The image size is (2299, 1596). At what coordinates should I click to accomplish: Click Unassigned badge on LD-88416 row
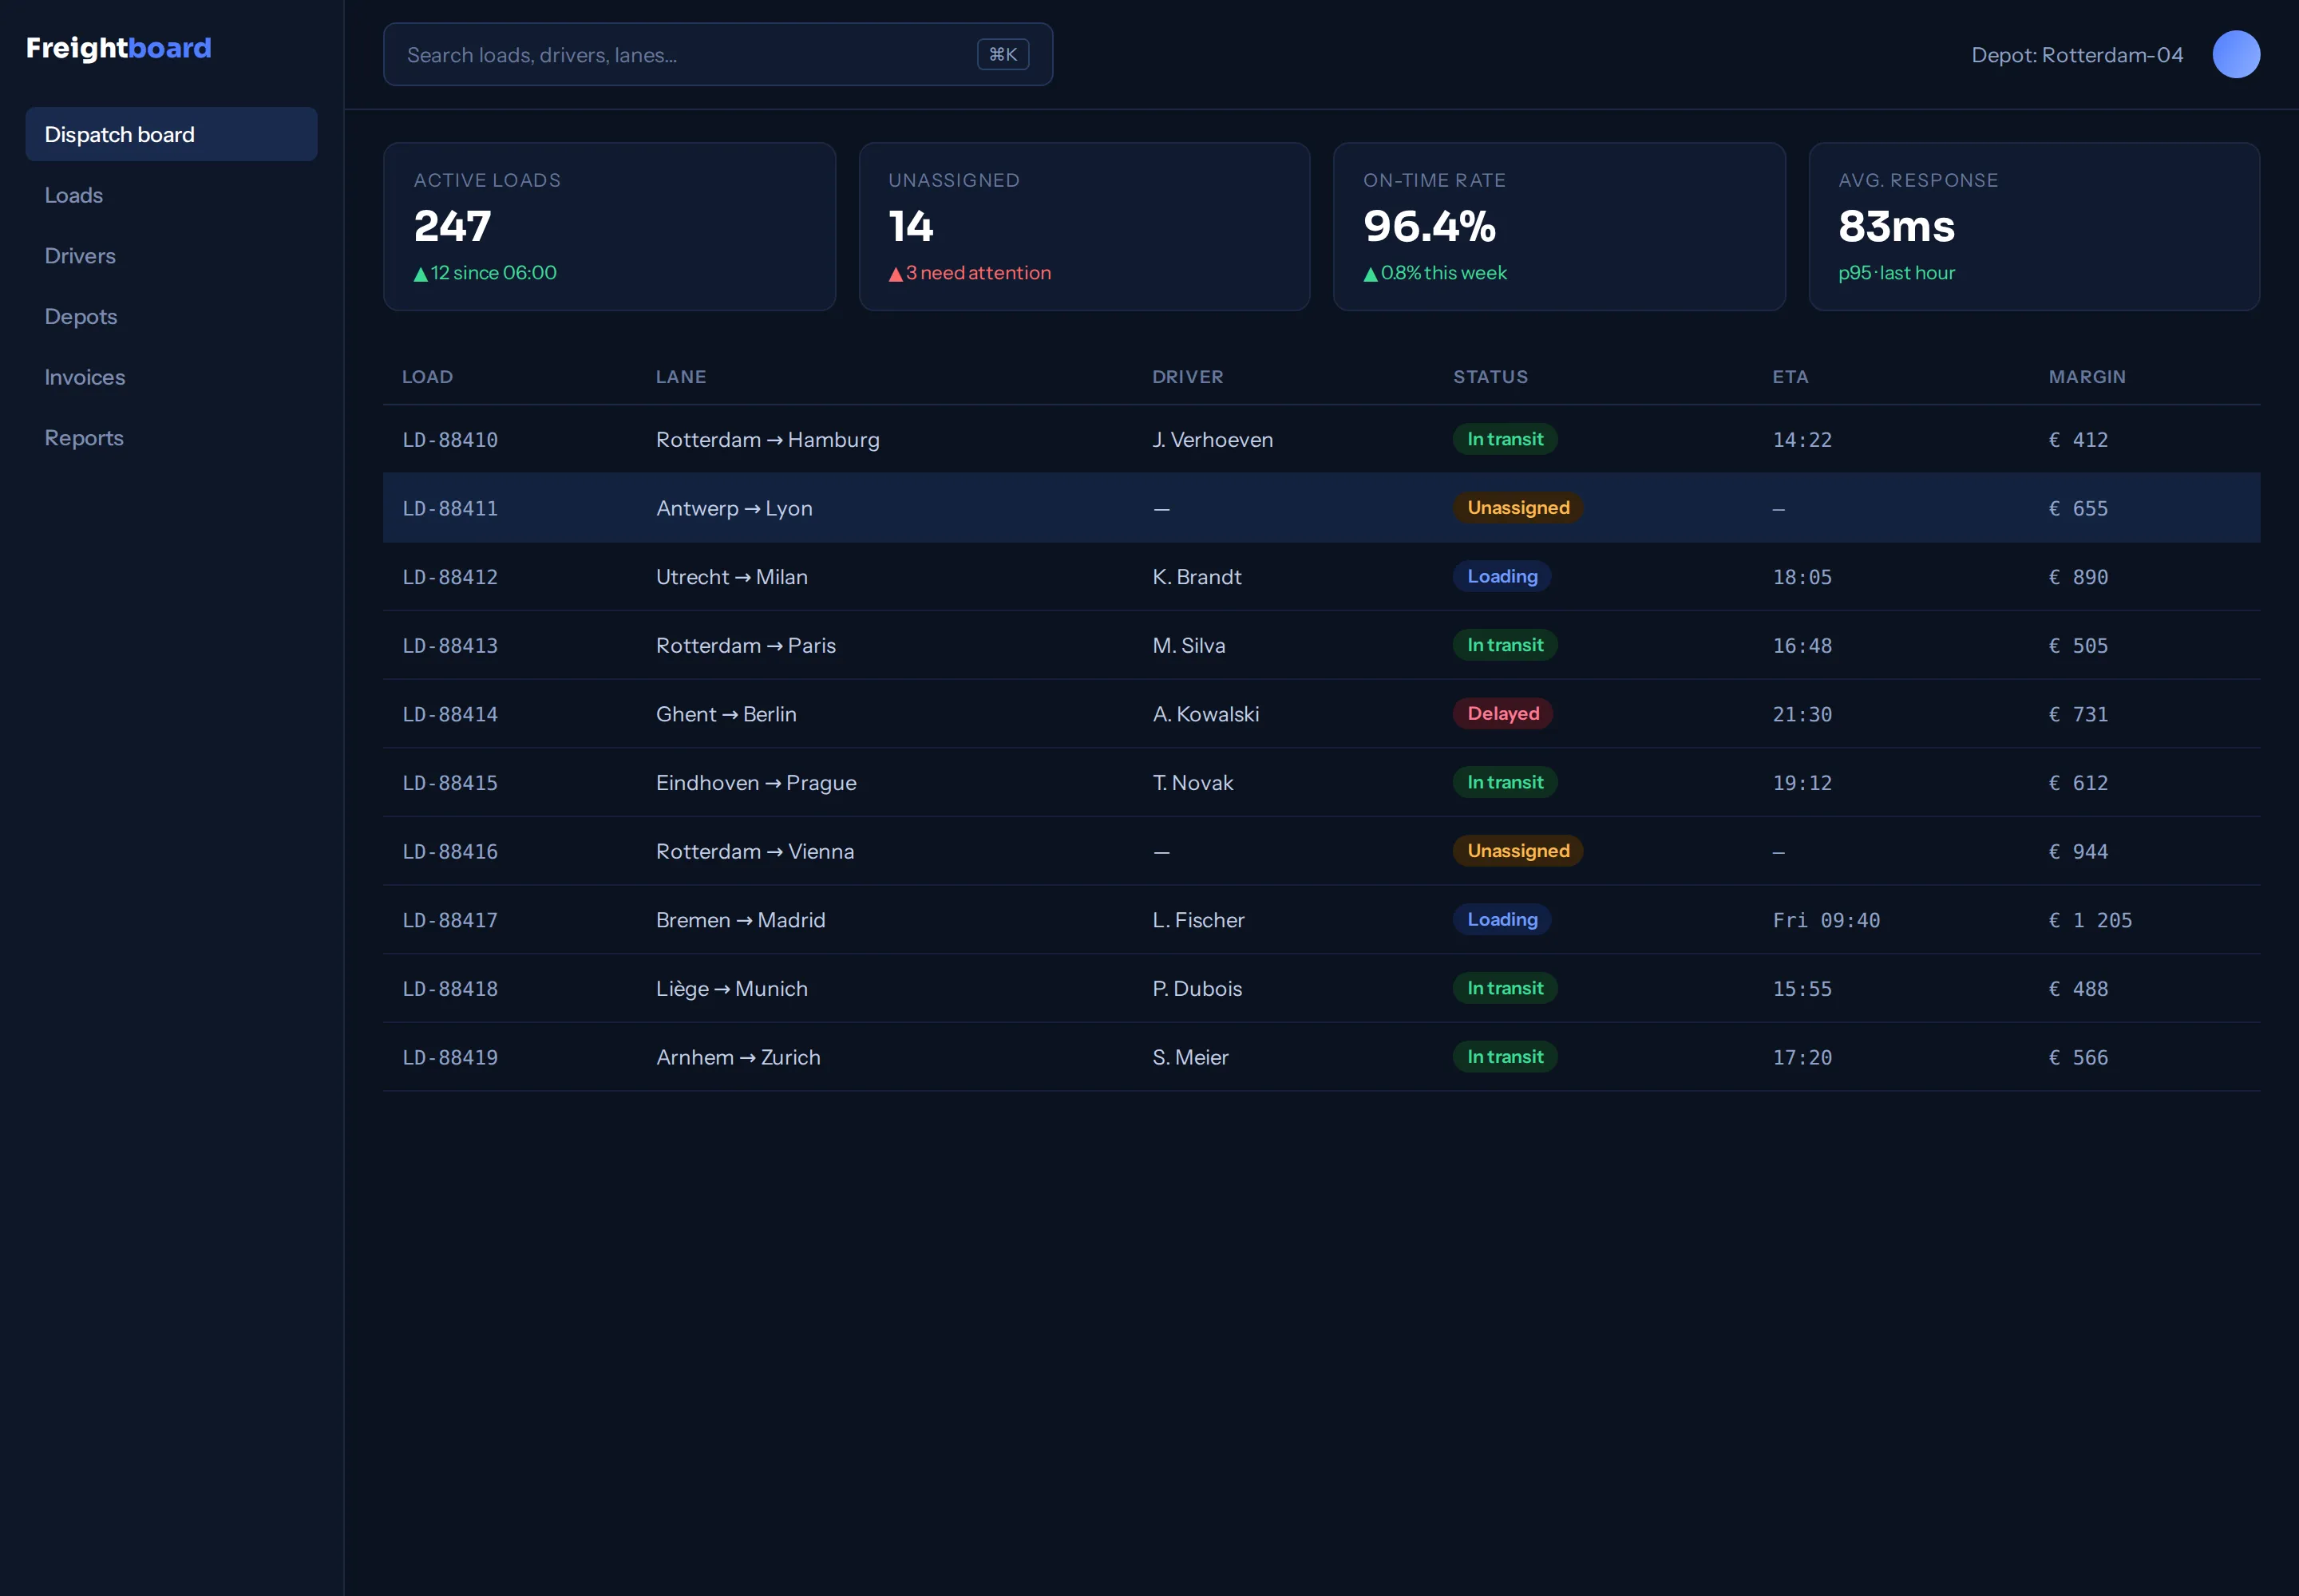(1517, 851)
